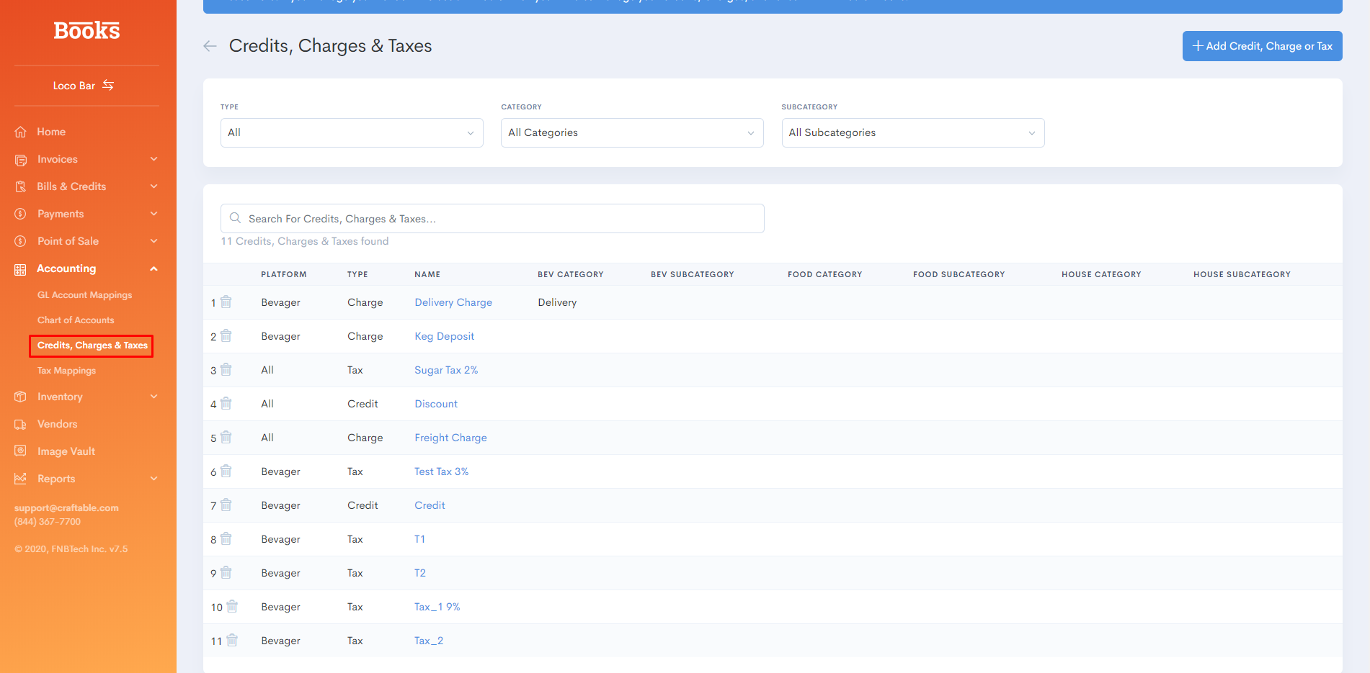Go to Home in sidebar
The height and width of the screenshot is (673, 1370).
tap(51, 132)
